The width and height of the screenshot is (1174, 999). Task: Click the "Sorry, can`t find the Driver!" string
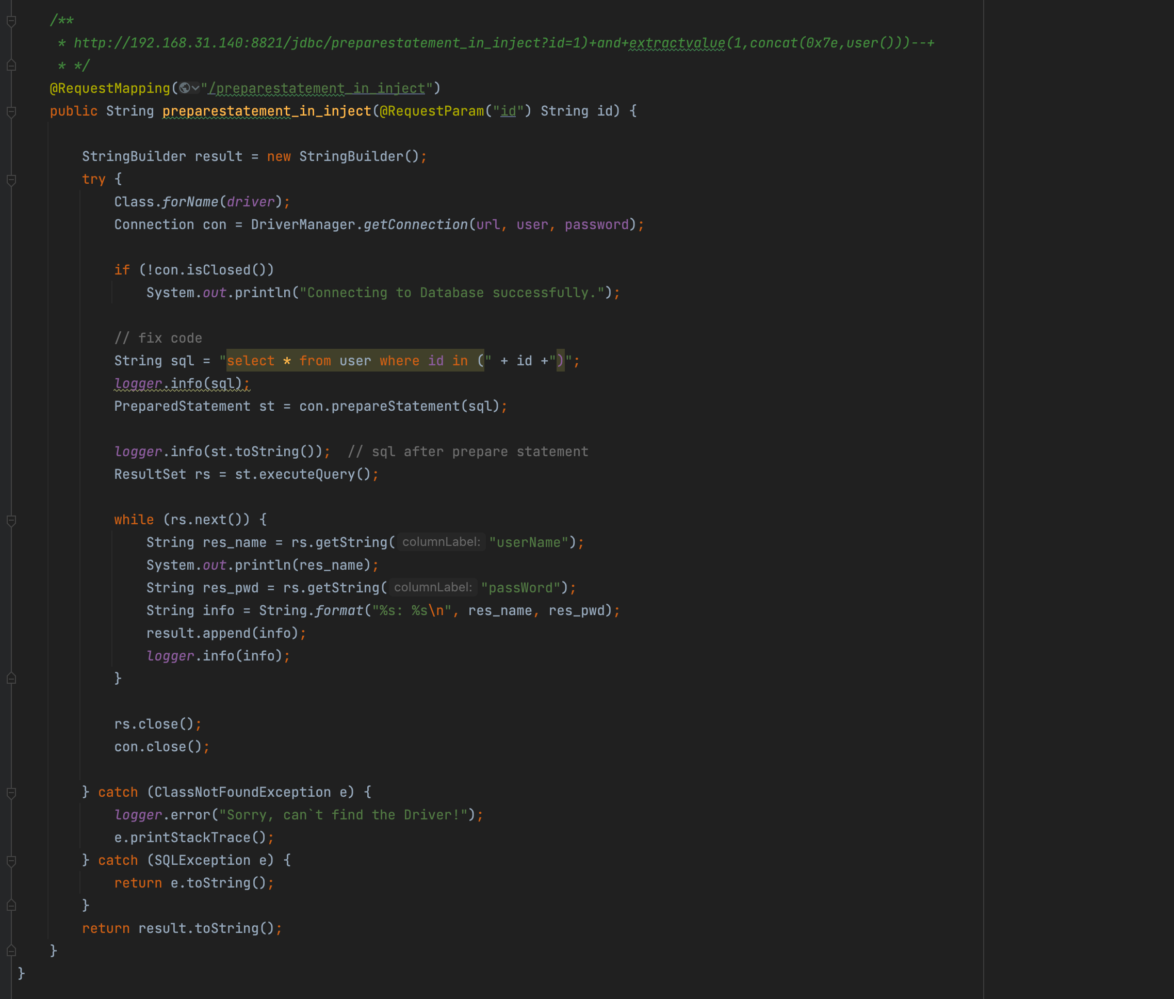tap(343, 815)
